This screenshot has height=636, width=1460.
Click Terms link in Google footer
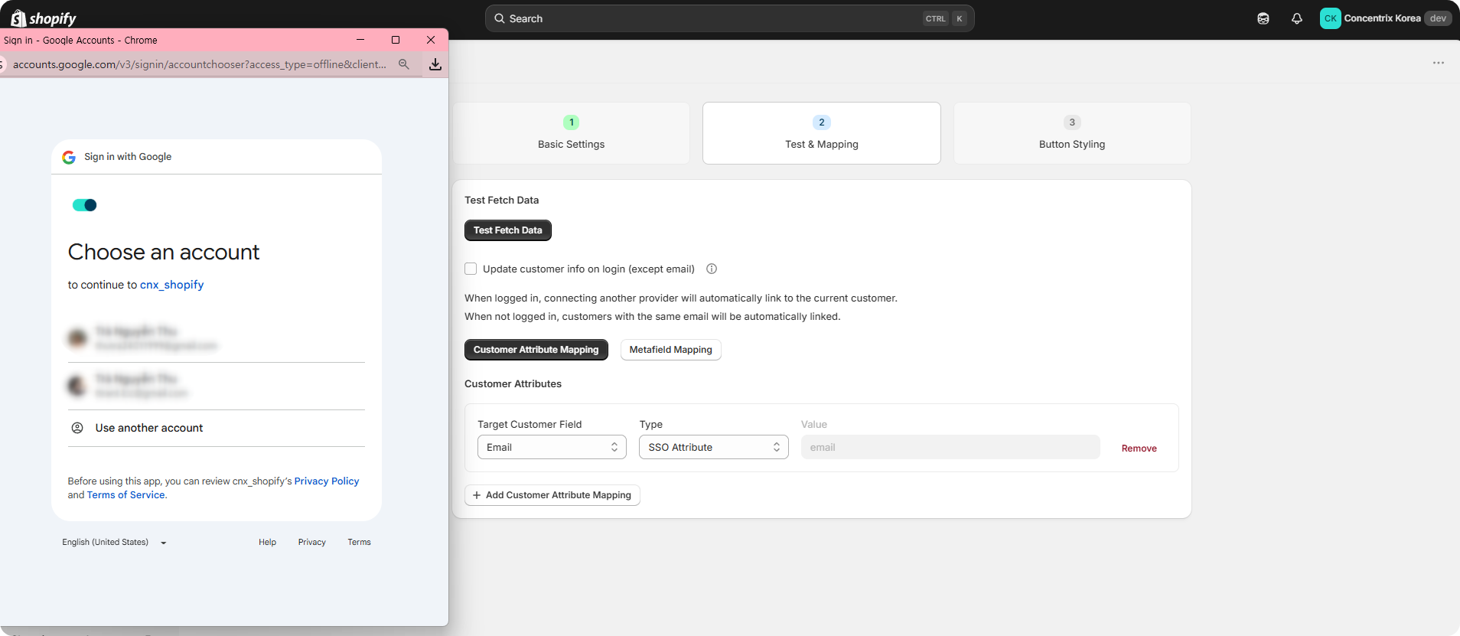(359, 542)
